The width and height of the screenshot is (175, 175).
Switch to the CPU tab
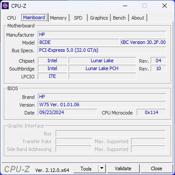11,18
